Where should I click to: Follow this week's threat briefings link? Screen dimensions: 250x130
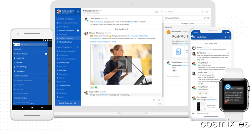137,36
